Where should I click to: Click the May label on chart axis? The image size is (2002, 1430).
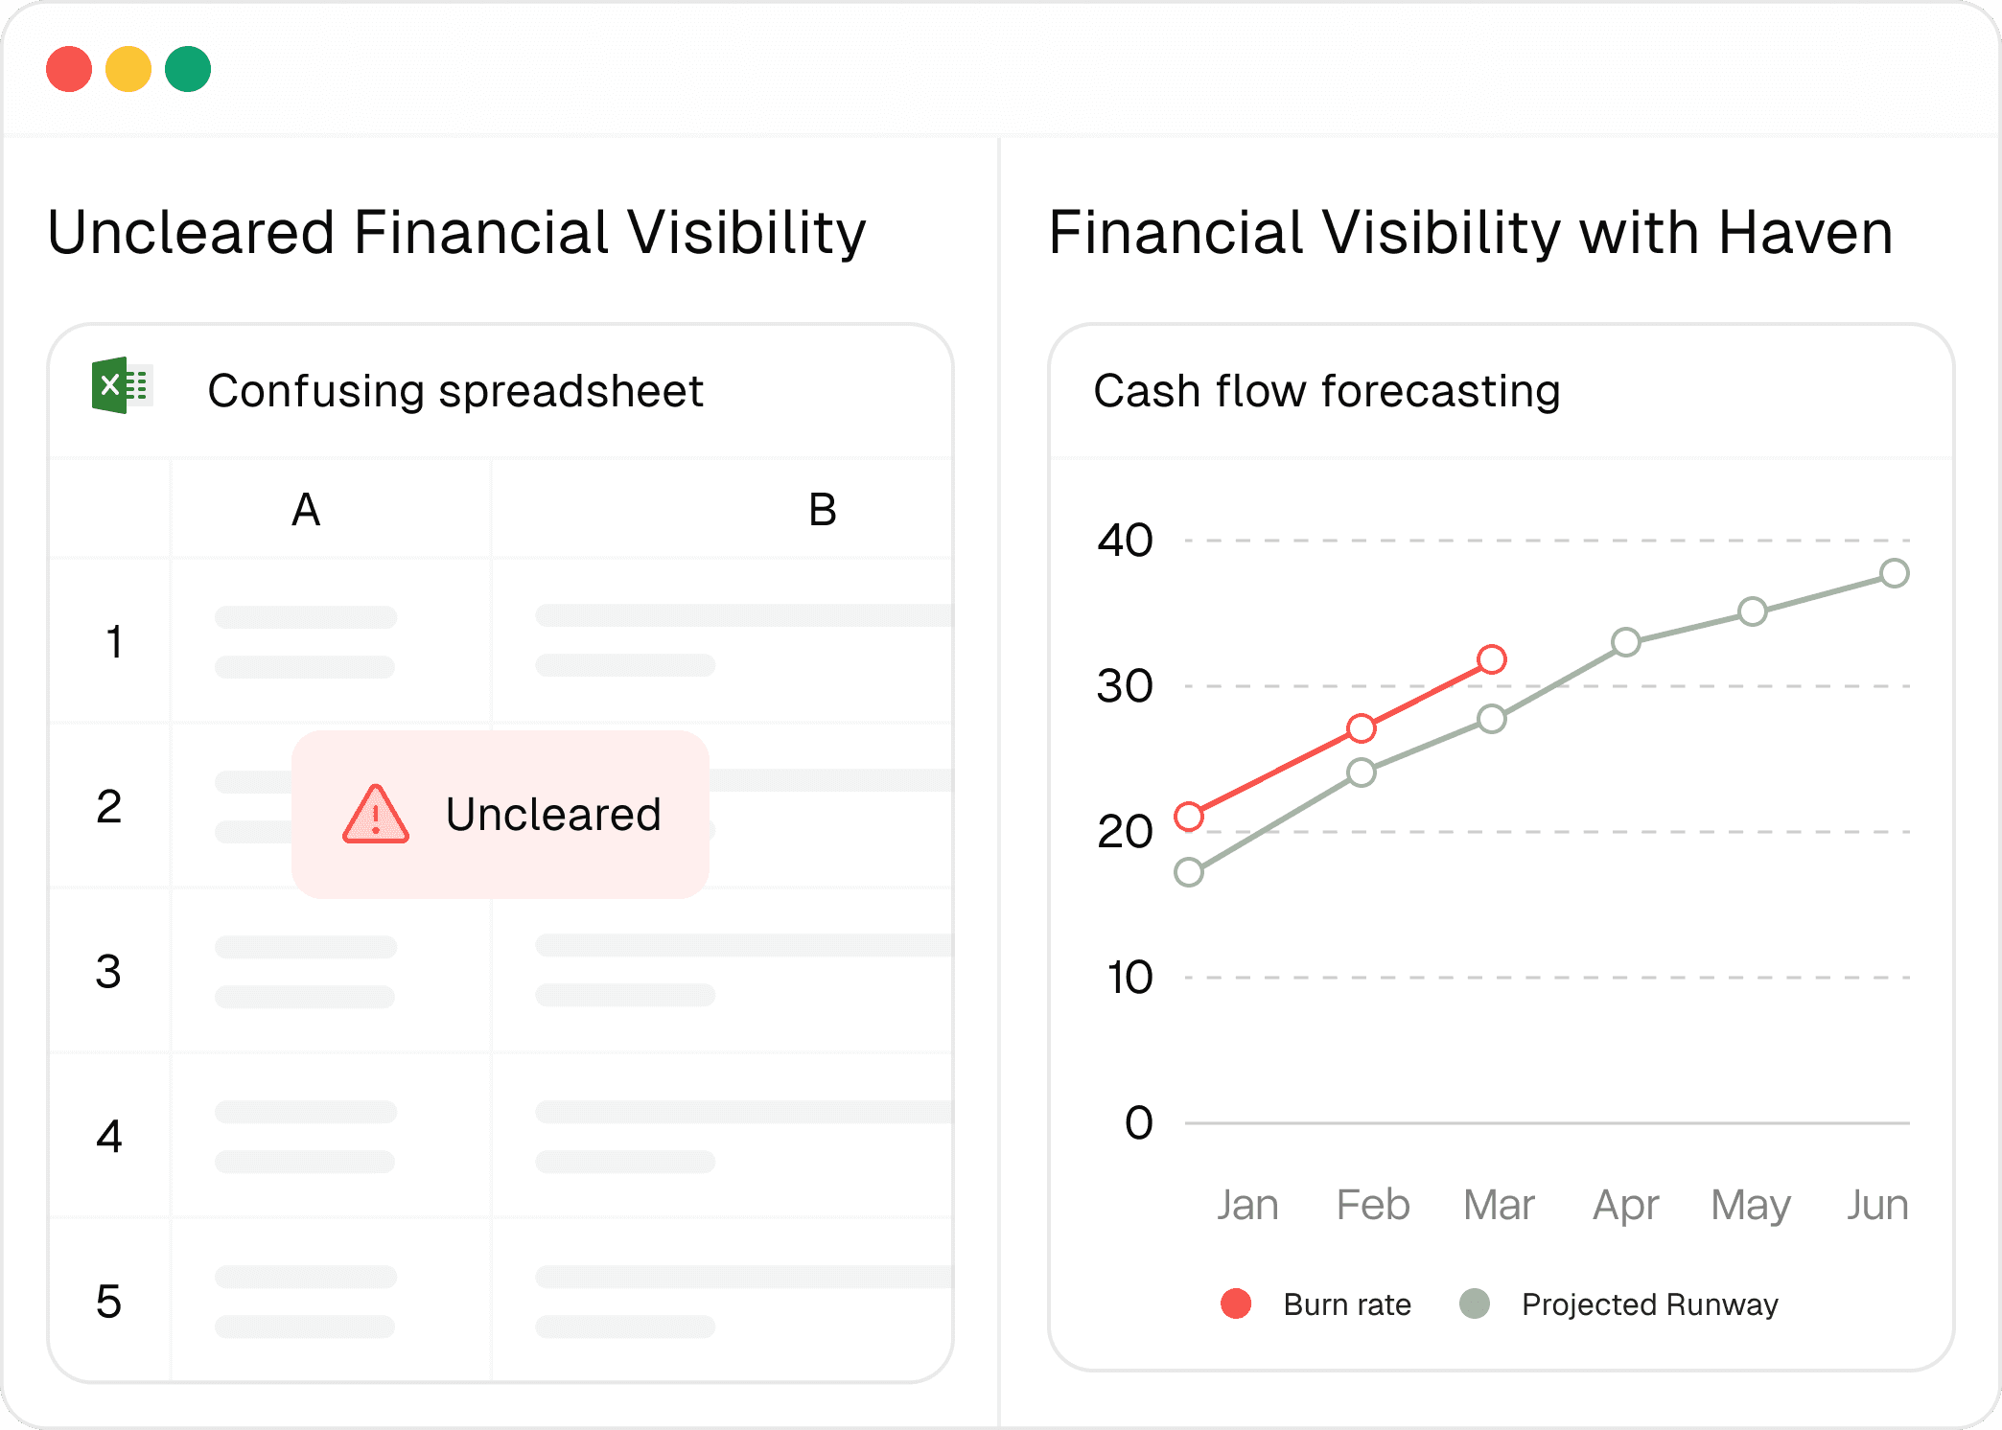(x=1751, y=1206)
